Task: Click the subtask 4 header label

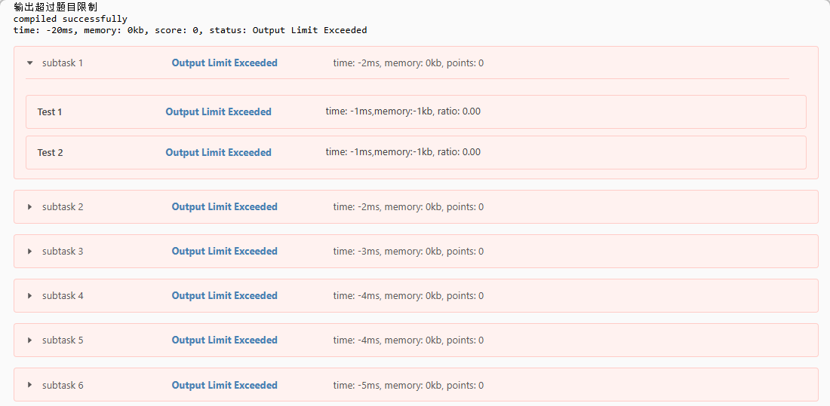Action: tap(63, 295)
